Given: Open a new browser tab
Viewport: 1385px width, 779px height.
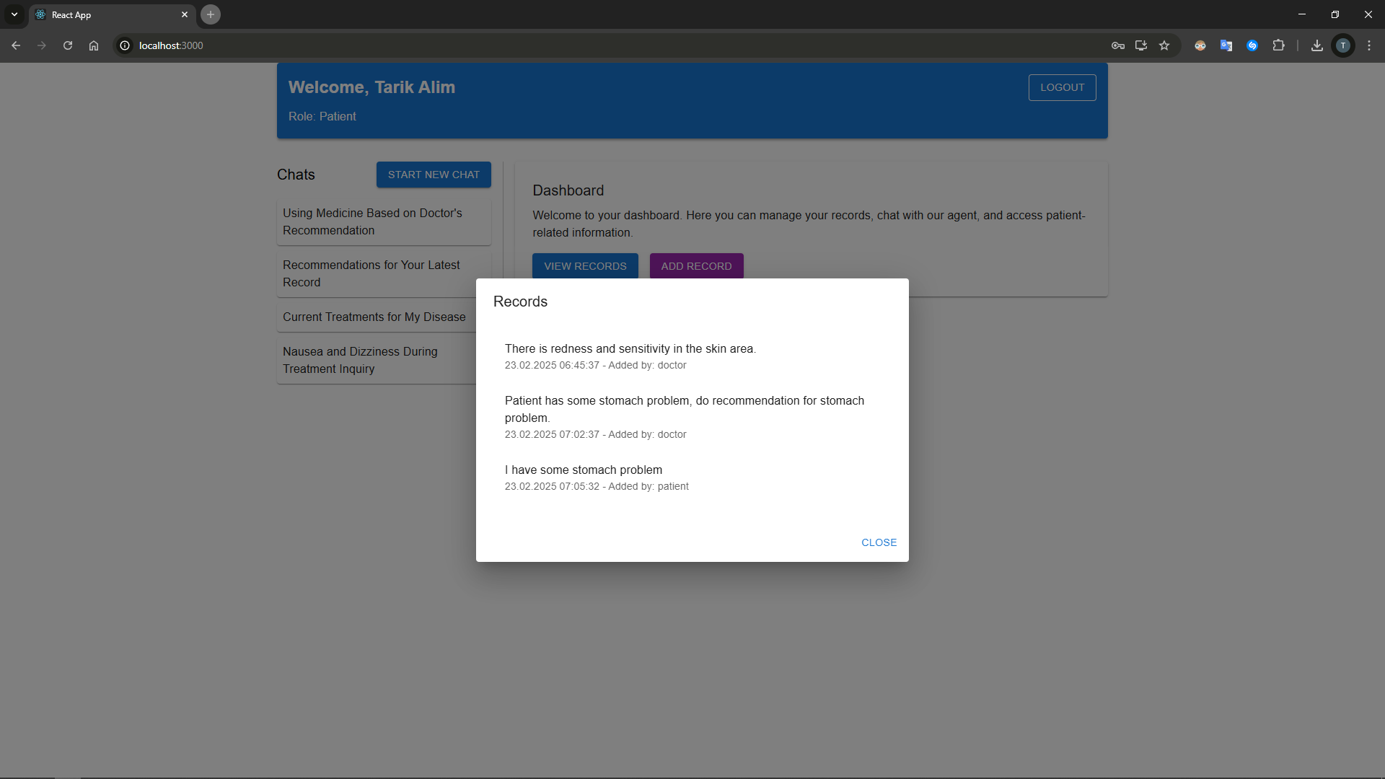Looking at the screenshot, I should (x=211, y=14).
